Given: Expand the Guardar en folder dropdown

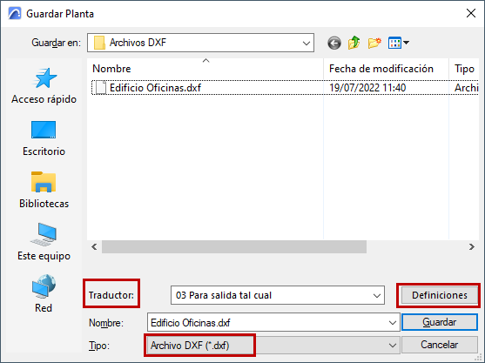Looking at the screenshot, I should [306, 43].
